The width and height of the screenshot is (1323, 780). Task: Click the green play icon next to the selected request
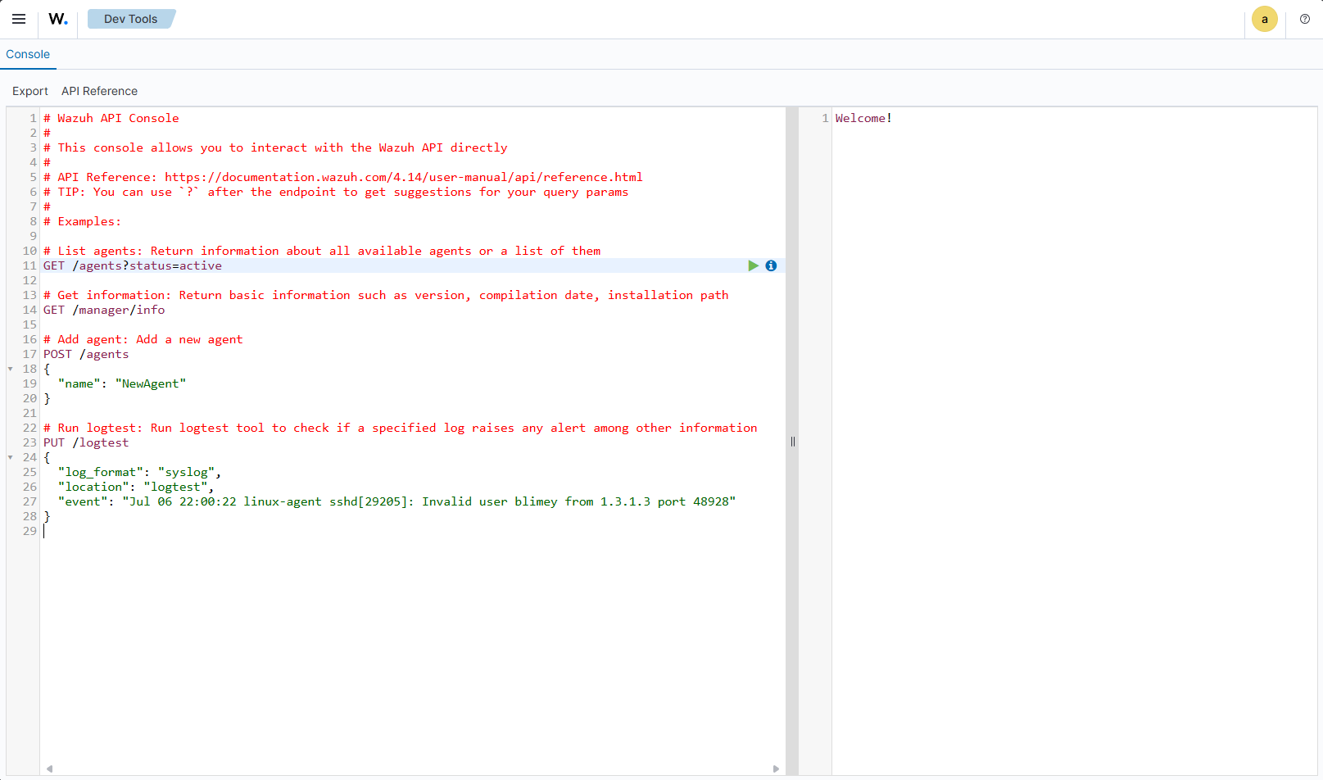[753, 265]
